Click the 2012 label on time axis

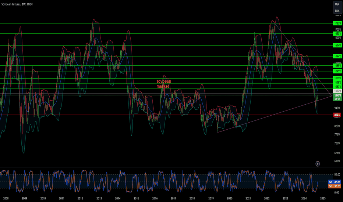[x=80, y=198]
